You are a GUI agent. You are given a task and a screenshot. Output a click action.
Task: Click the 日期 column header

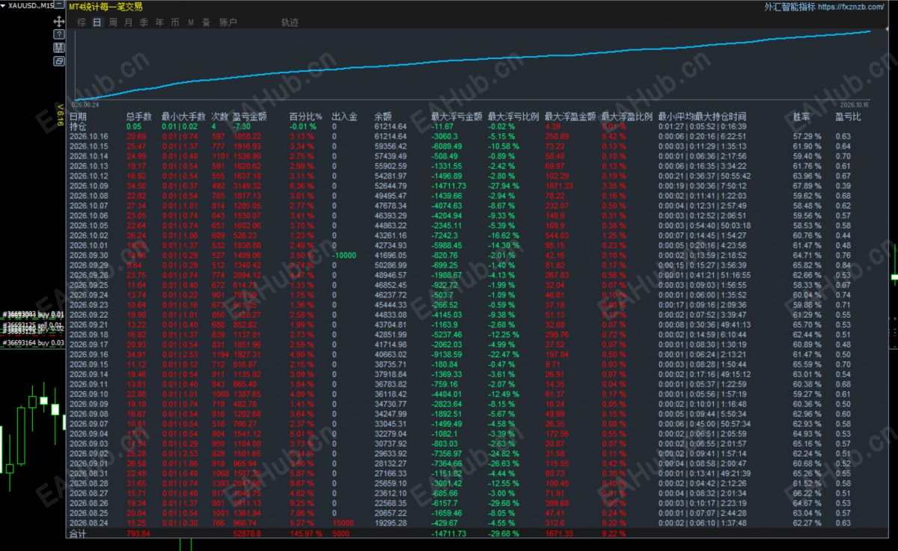pyautogui.click(x=78, y=117)
